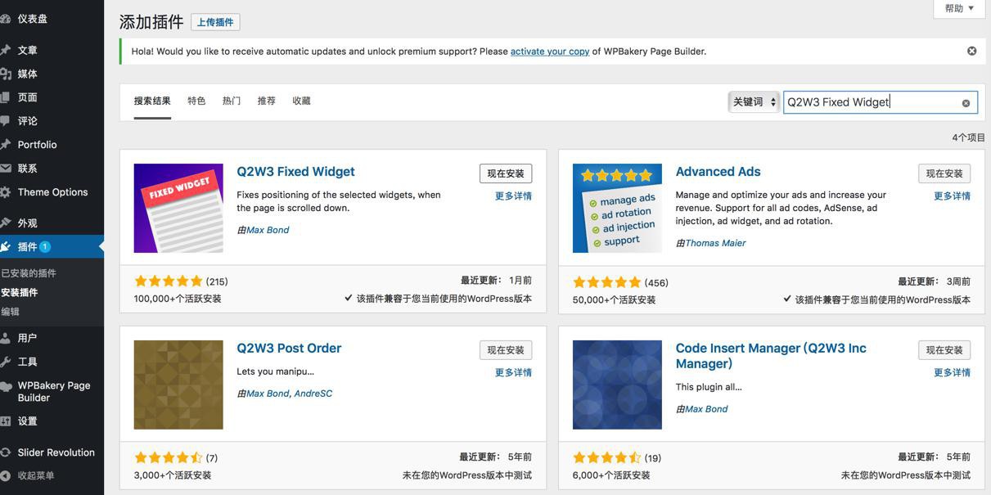Open Advanced Ads plugin title
The width and height of the screenshot is (991, 495).
point(718,172)
